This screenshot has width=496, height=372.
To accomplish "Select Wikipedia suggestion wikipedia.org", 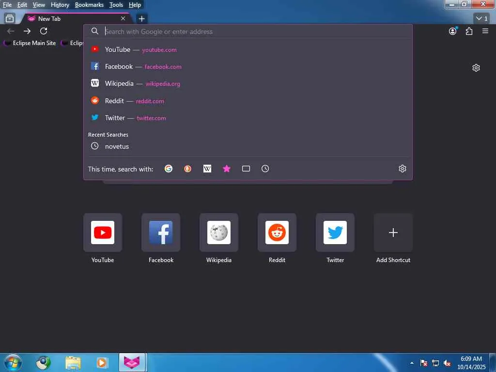I will pyautogui.click(x=248, y=83).
